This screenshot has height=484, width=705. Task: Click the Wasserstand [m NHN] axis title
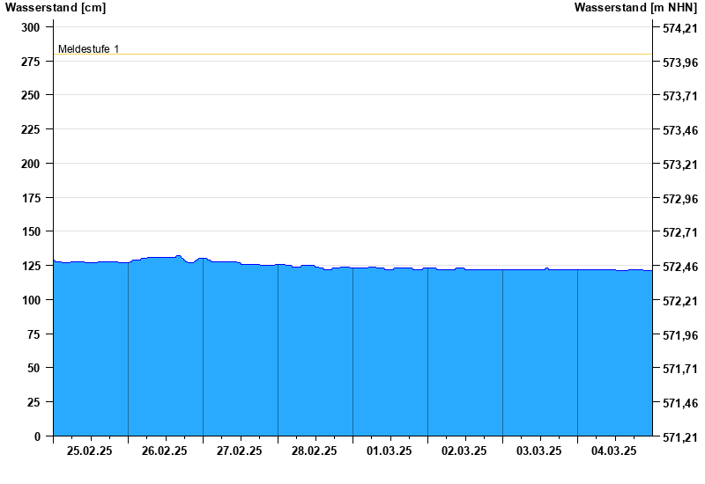(x=635, y=8)
